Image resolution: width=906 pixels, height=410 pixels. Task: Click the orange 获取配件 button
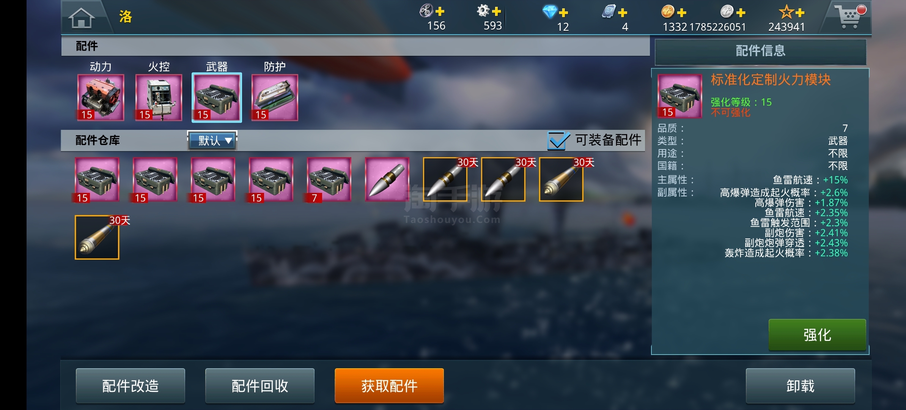(389, 386)
